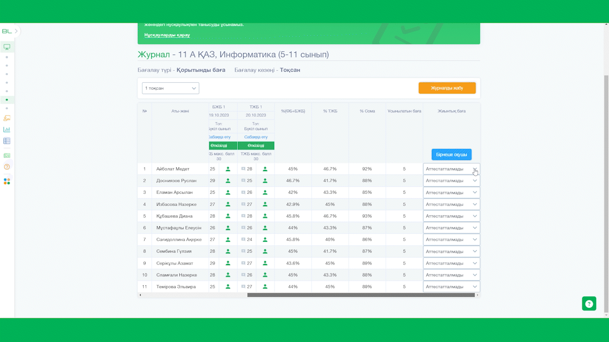The height and width of the screenshot is (342, 609).
Task: Open the 1 тоқсан quarter dropdown
Action: click(170, 88)
